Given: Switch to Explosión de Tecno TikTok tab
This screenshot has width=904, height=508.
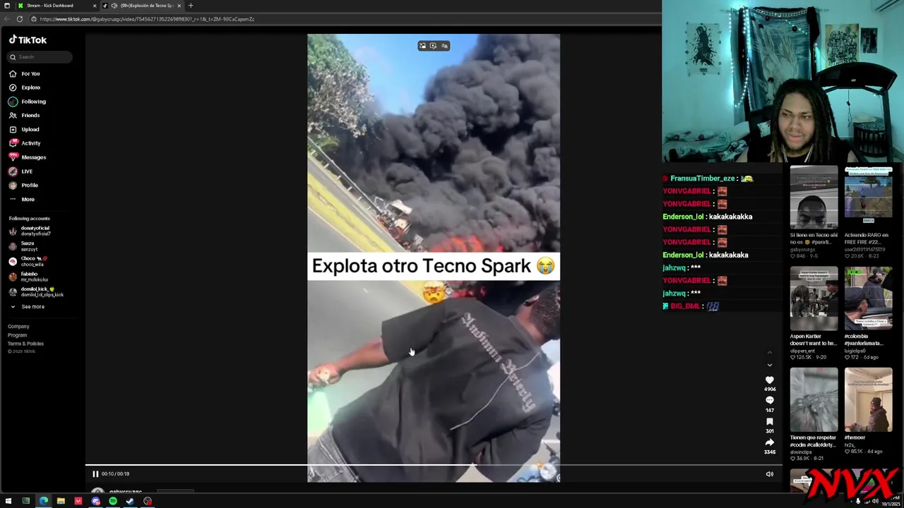Looking at the screenshot, I should [141, 6].
